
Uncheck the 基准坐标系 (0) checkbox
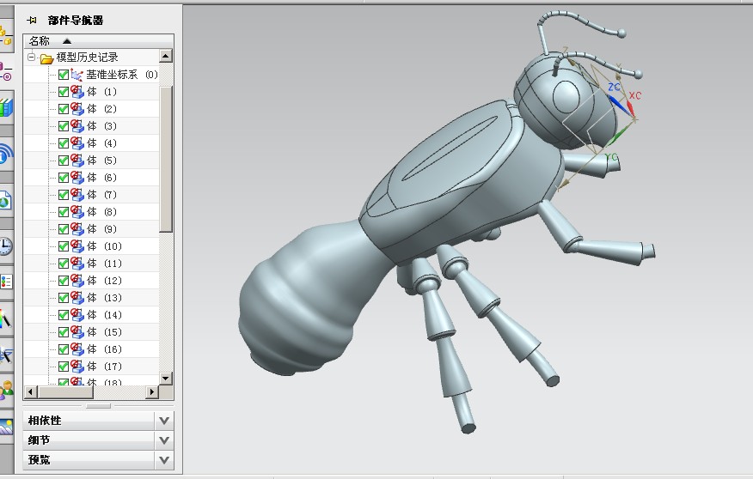64,75
